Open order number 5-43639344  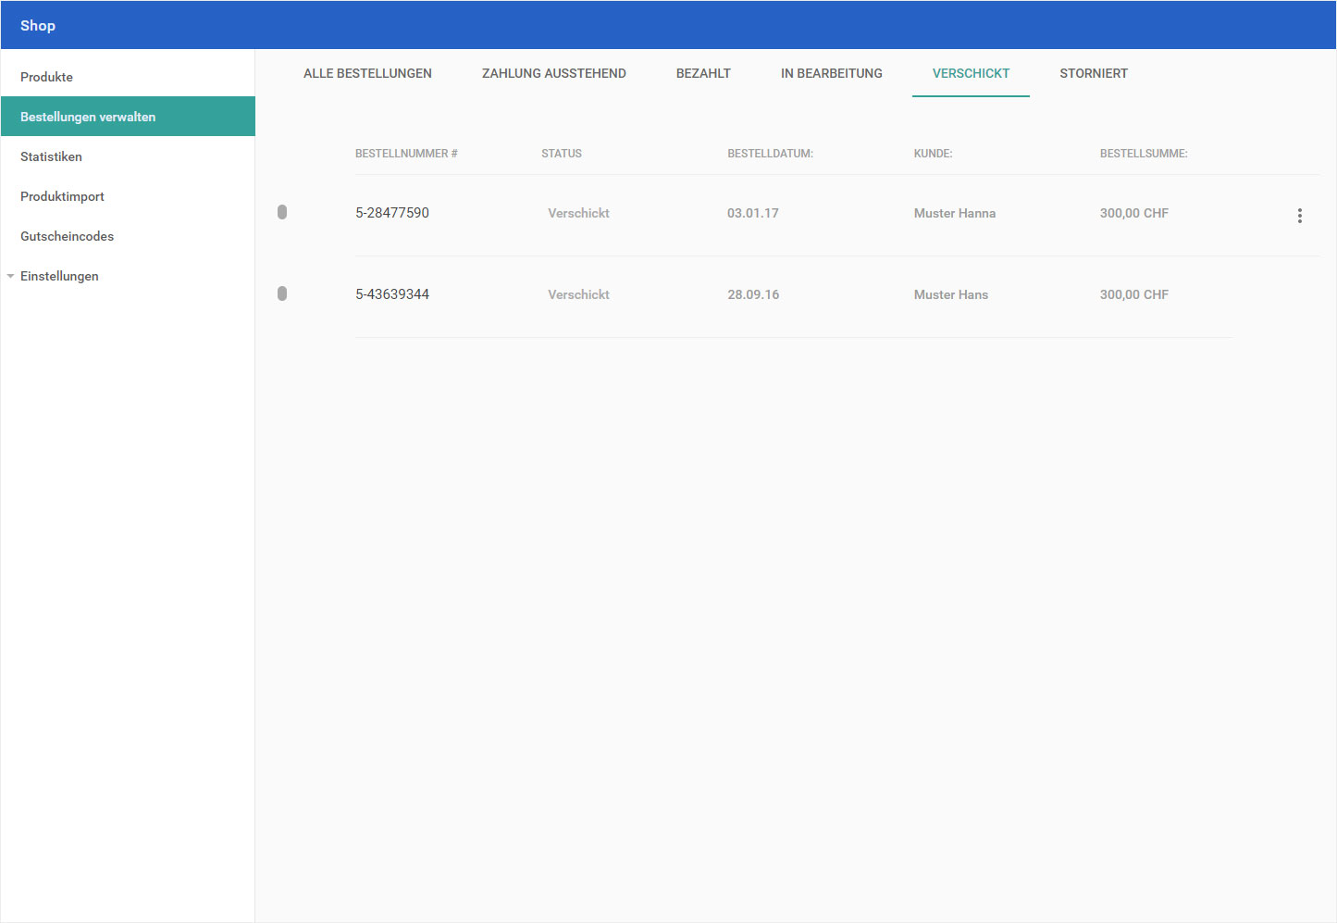tap(392, 294)
